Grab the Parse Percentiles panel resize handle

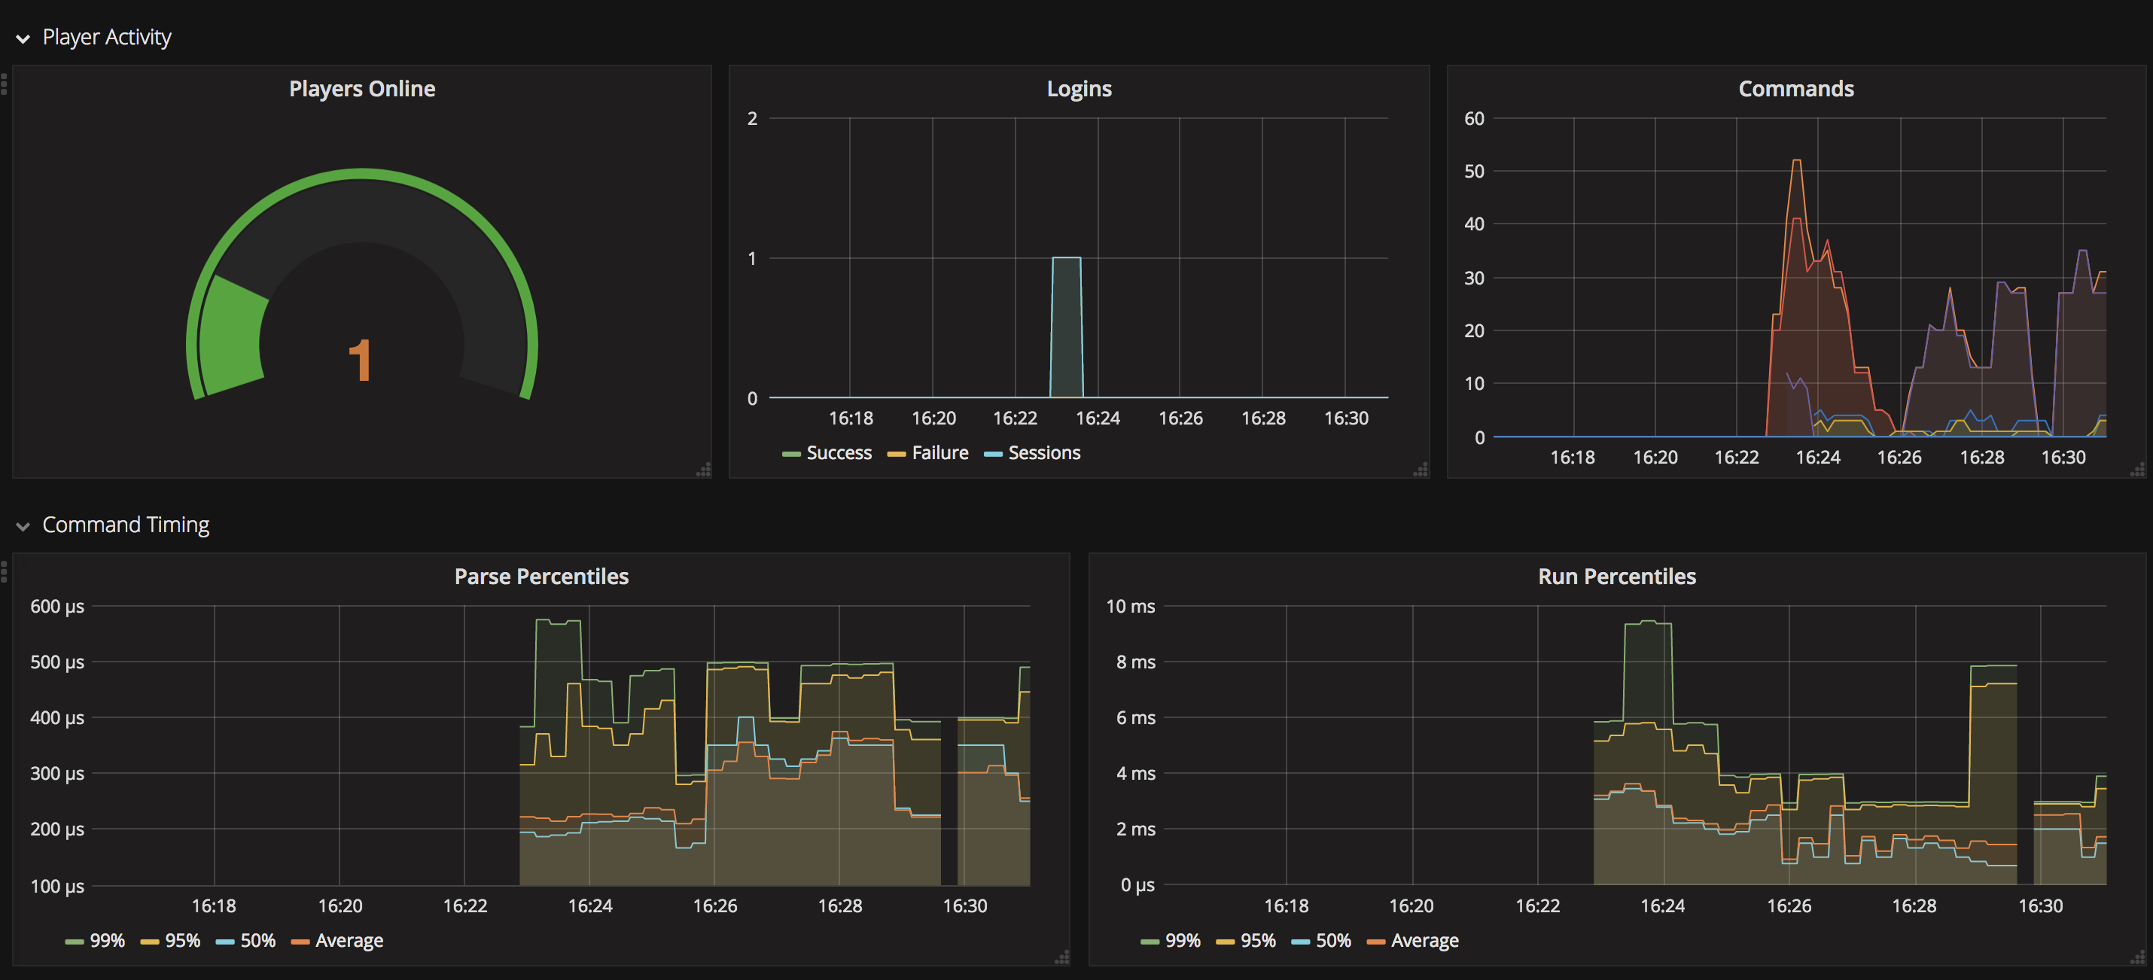coord(1062,958)
